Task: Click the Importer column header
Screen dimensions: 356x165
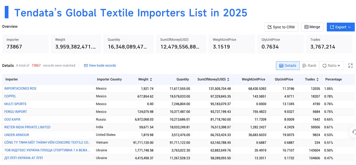Action: tap(12, 80)
